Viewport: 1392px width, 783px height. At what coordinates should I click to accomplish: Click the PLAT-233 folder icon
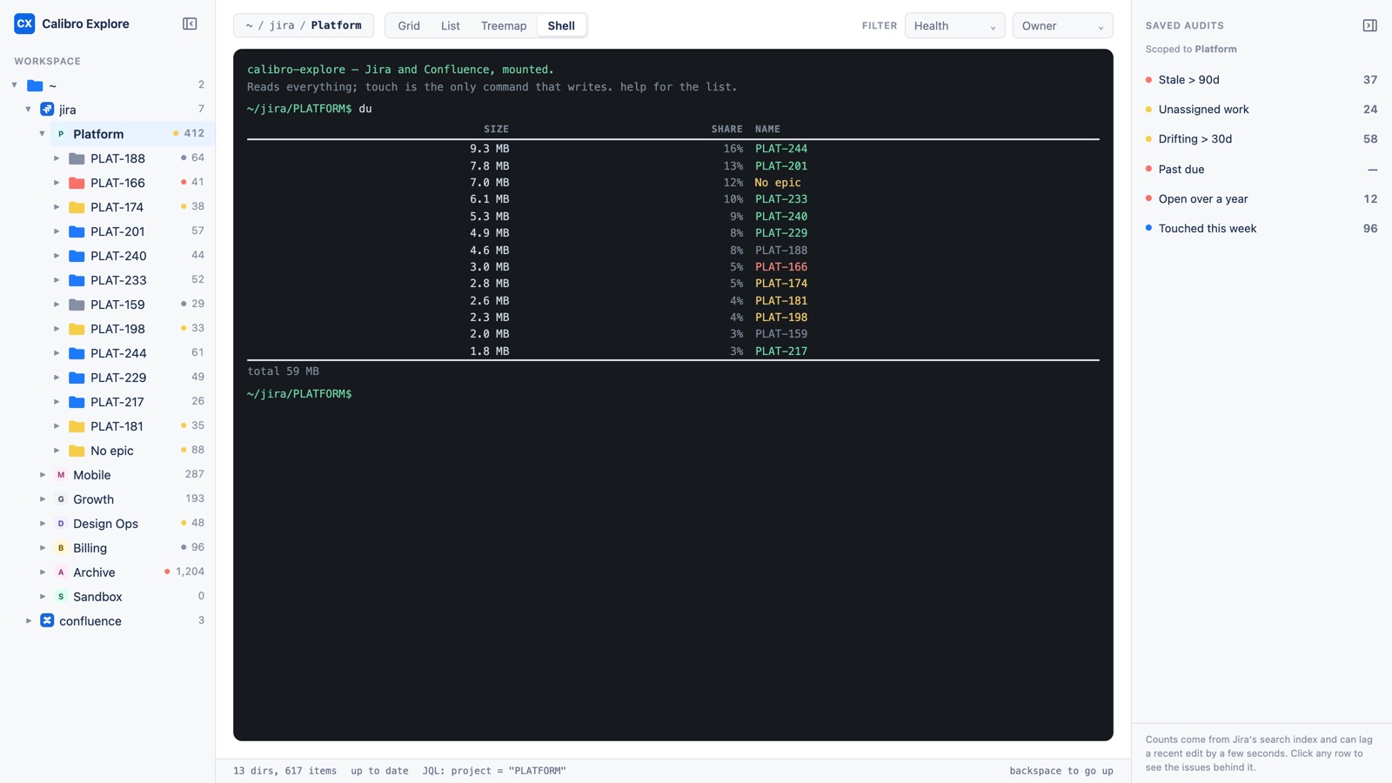tap(77, 280)
